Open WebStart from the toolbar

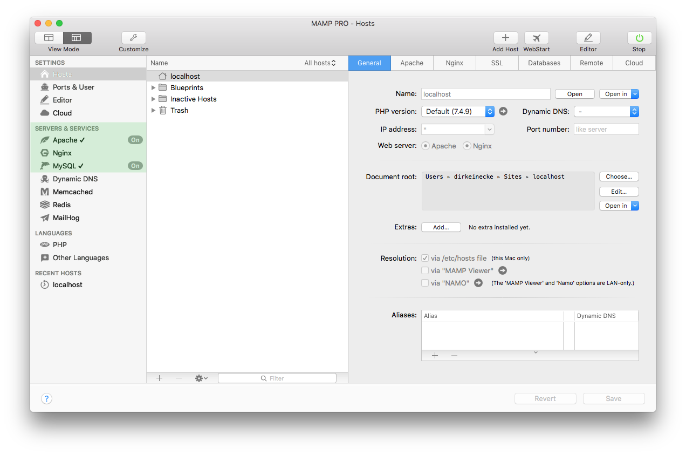click(536, 38)
